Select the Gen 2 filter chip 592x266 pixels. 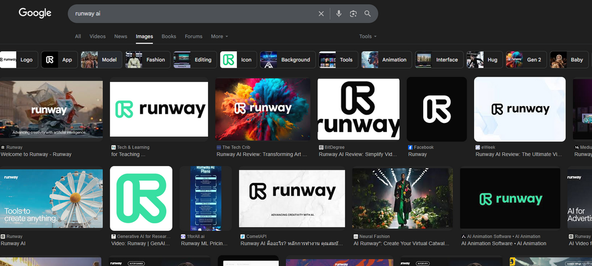pos(526,59)
